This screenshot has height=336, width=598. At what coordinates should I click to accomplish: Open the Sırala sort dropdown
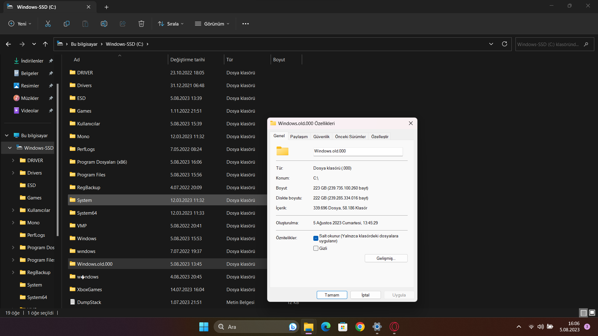[x=171, y=24]
